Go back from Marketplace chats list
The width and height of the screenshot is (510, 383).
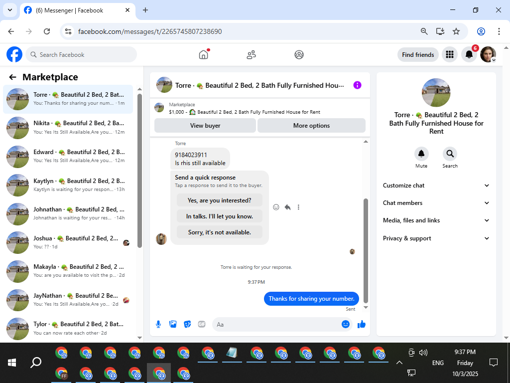click(12, 77)
